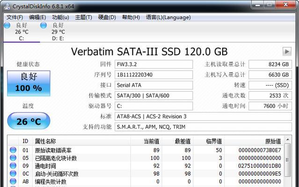Viewport: 299px width, 187px height.
Task: Select the 原始读取错误率 attribute name
Action: [x=53, y=150]
